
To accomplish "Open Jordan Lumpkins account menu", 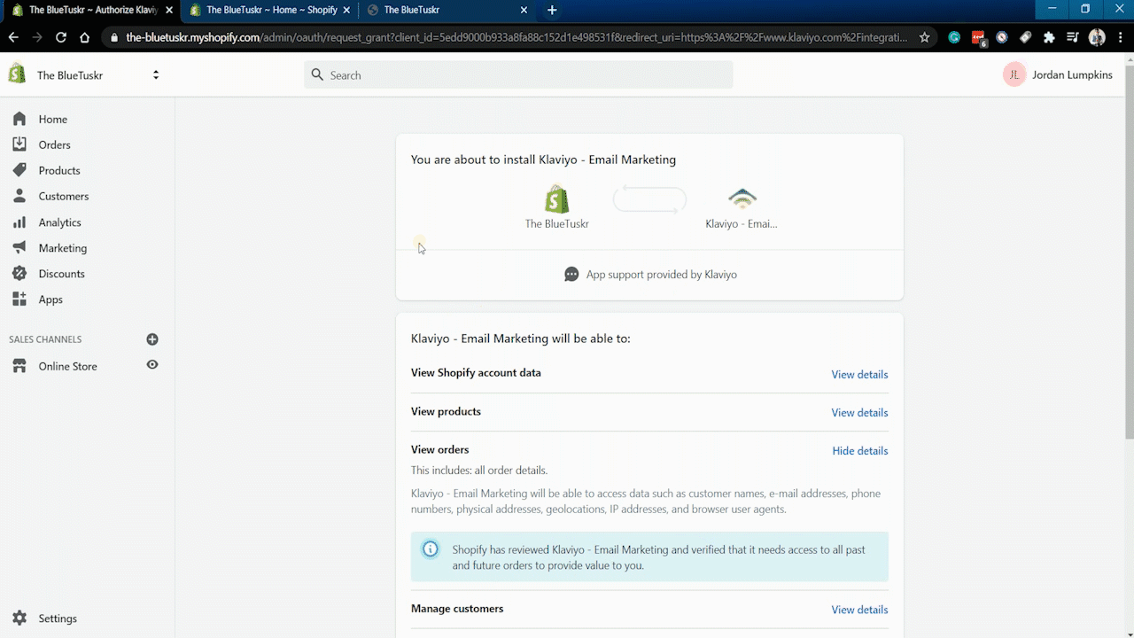I will 1058,75.
